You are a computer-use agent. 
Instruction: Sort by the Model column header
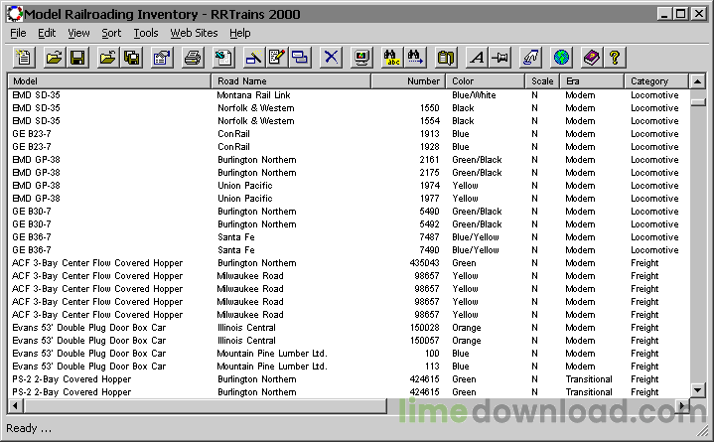tap(110, 81)
